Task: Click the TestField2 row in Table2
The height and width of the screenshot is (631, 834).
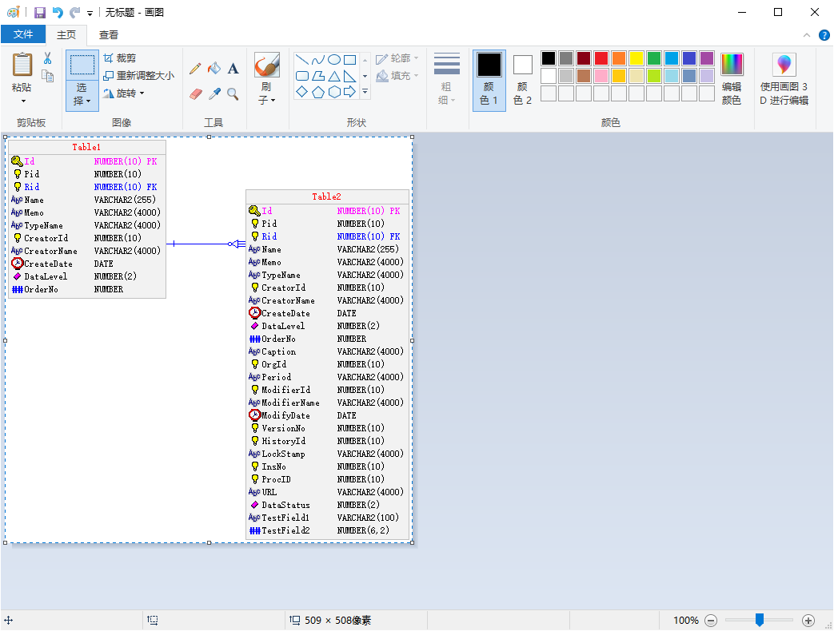Action: [327, 530]
